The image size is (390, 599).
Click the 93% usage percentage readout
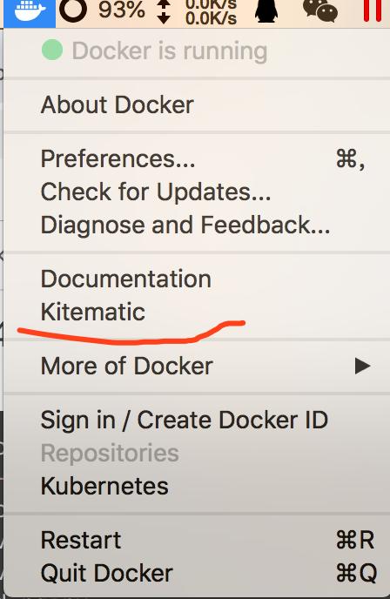122,10
